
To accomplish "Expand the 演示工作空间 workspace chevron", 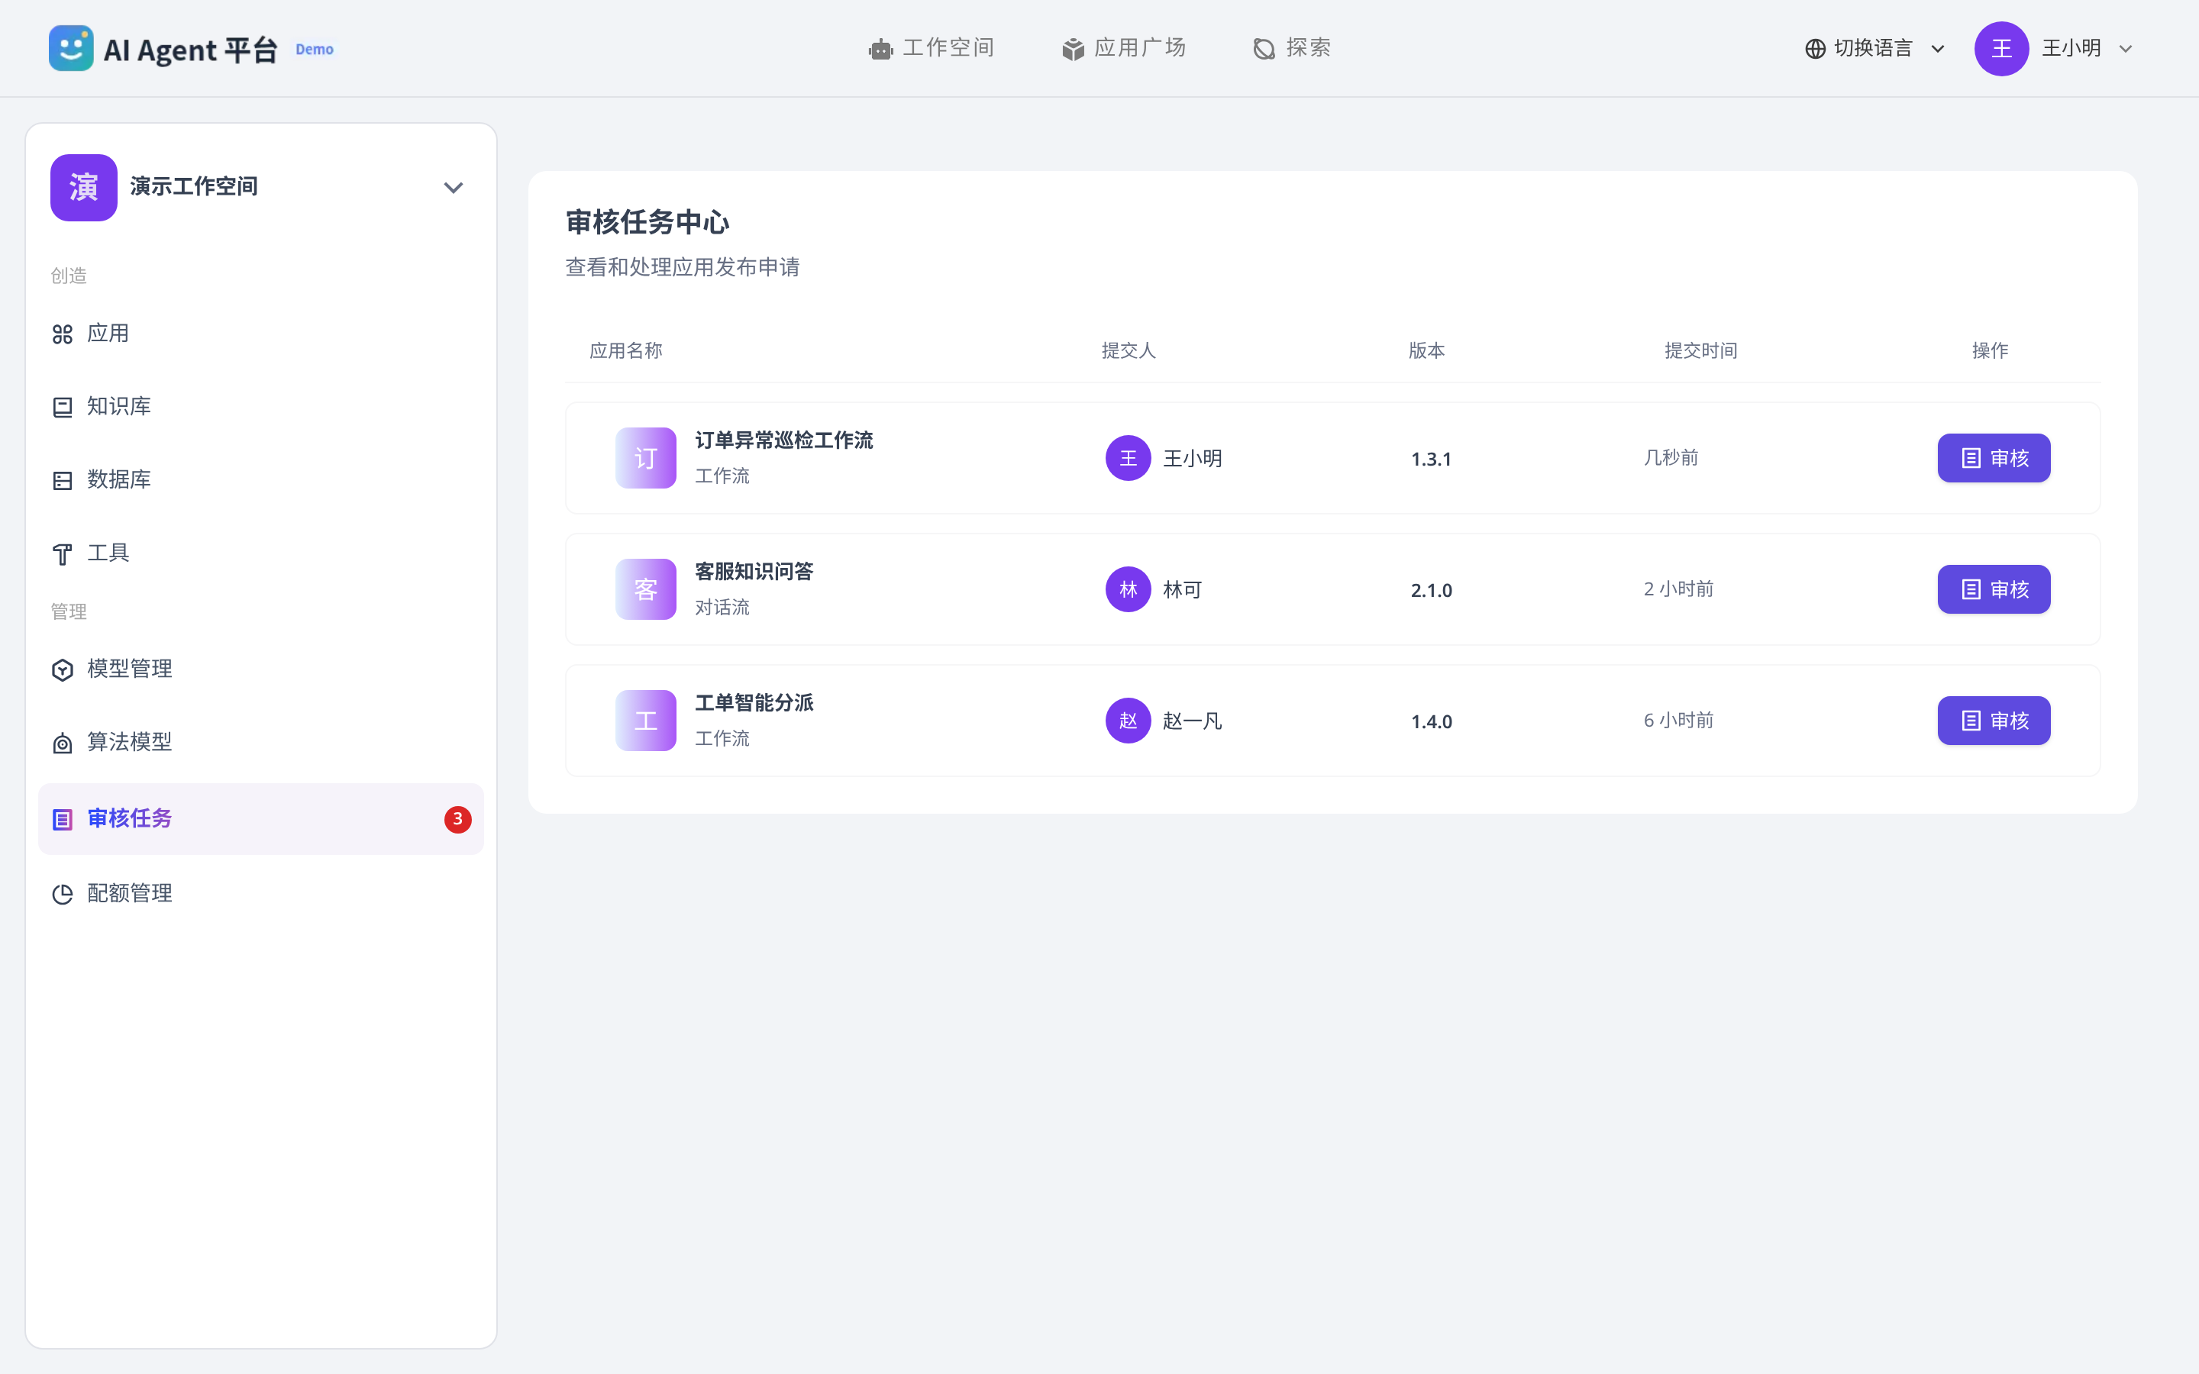I will coord(454,188).
